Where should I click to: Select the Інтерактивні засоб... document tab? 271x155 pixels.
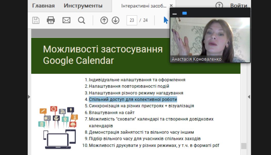(x=144, y=6)
